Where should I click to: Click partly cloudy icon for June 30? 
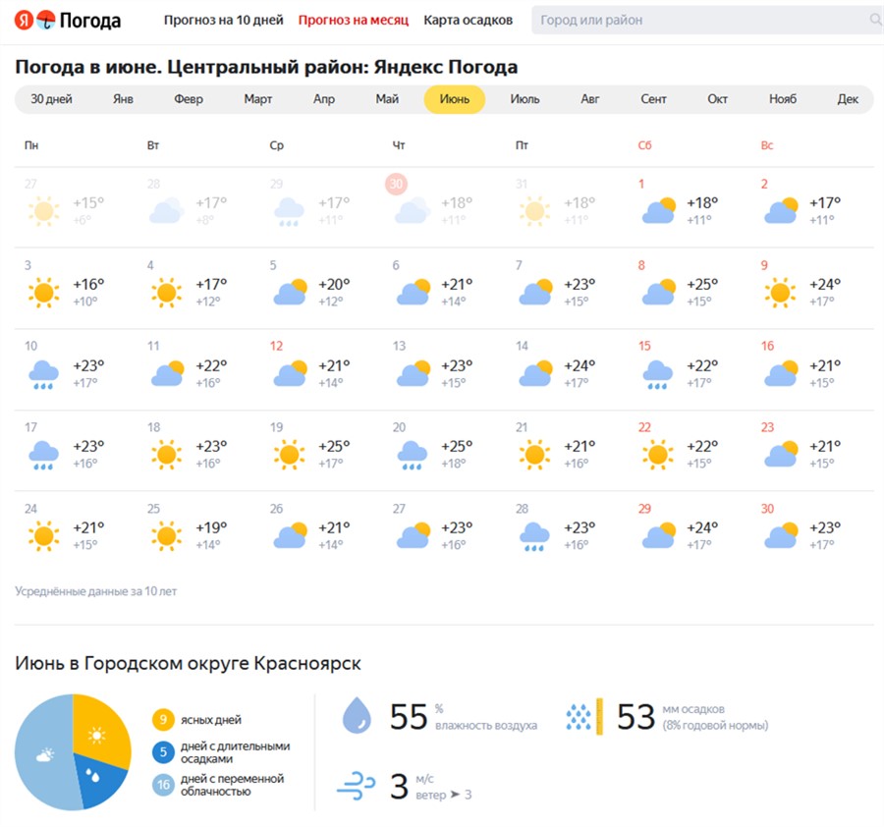click(x=781, y=535)
